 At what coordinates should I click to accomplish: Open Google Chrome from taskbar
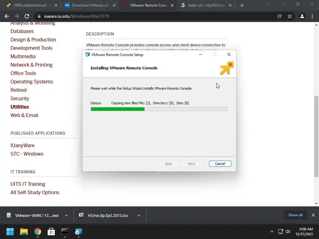(x=38, y=232)
